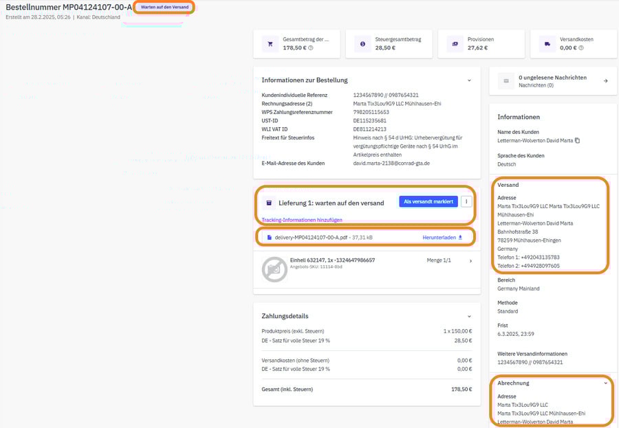Open the three-dot menu for Lieferung 1
619x428 pixels.
[468, 202]
